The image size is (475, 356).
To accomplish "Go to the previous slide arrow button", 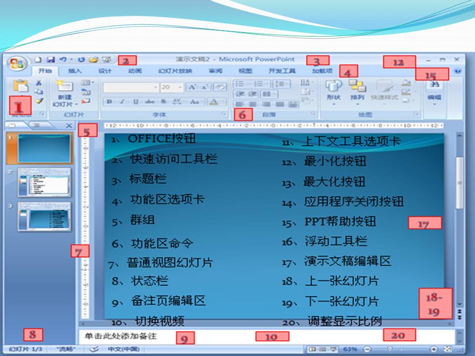I will coord(460,311).
